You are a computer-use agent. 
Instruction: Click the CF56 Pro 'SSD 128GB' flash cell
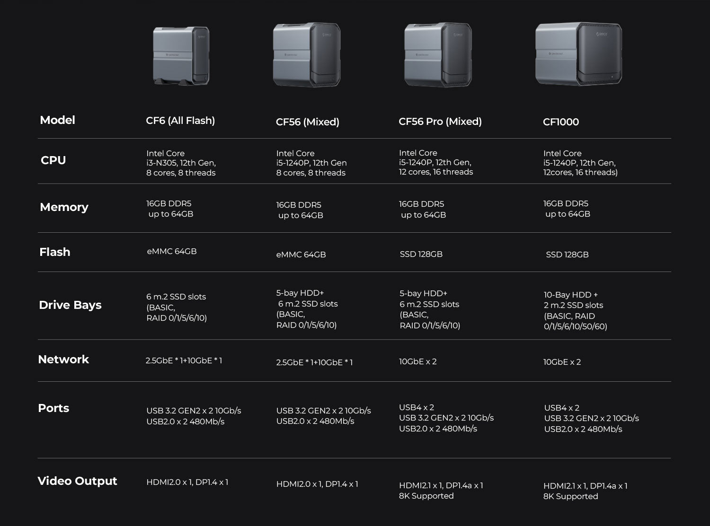coord(421,254)
